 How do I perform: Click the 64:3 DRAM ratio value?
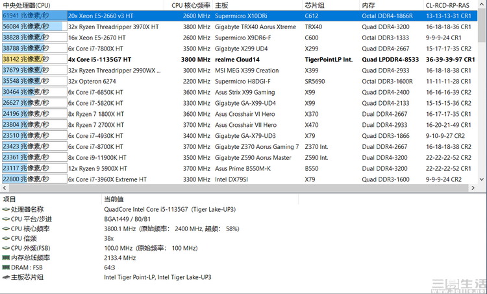click(110, 267)
